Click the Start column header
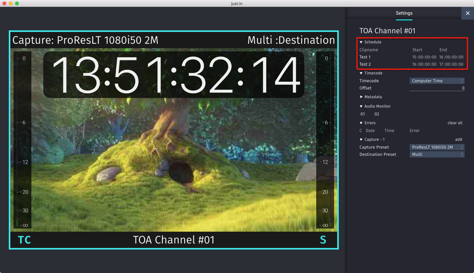 [417, 50]
